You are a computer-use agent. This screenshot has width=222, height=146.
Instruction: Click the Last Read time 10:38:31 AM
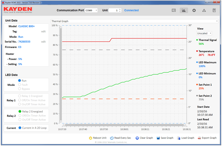(x=205, y=127)
